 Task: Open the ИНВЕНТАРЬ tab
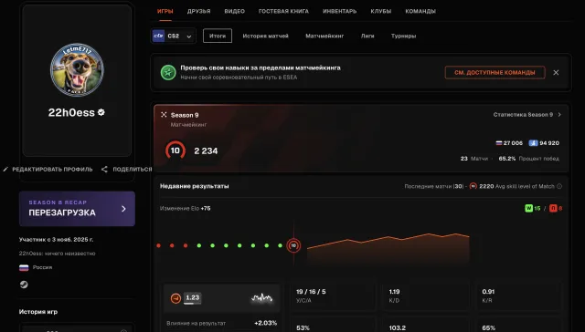tap(339, 11)
